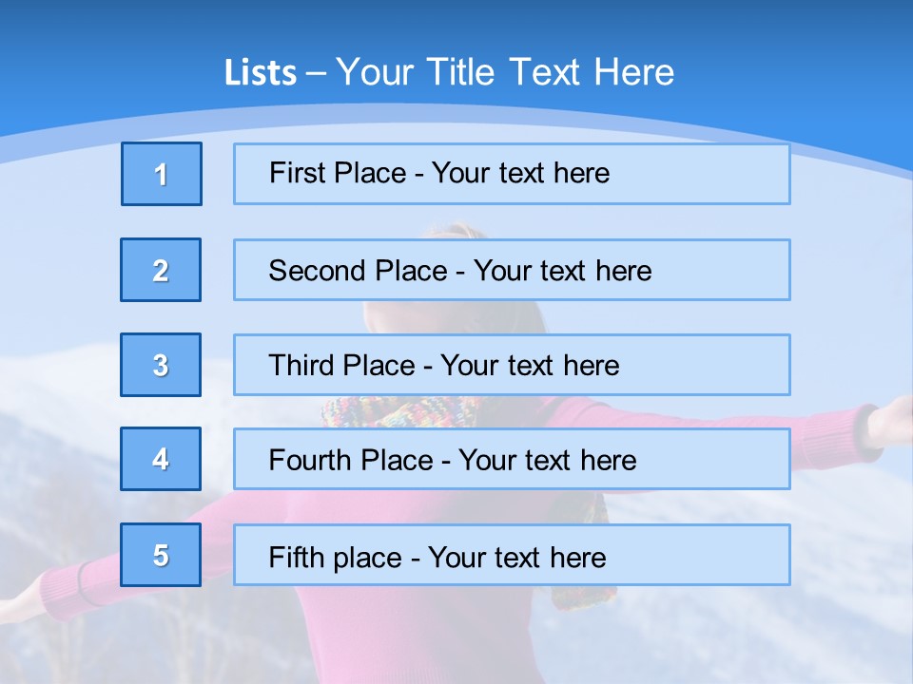Image resolution: width=913 pixels, height=684 pixels.
Task: Select the number 4 square
Action: [161, 459]
